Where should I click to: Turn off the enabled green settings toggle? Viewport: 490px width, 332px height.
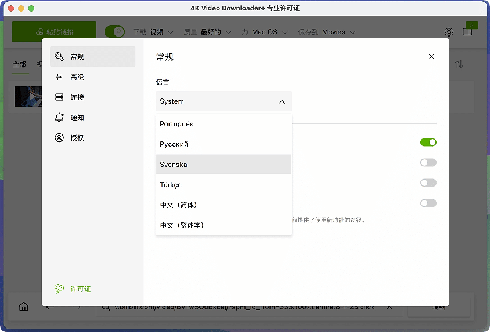[428, 142]
